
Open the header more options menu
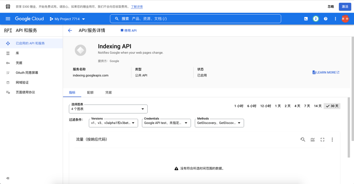335,19
